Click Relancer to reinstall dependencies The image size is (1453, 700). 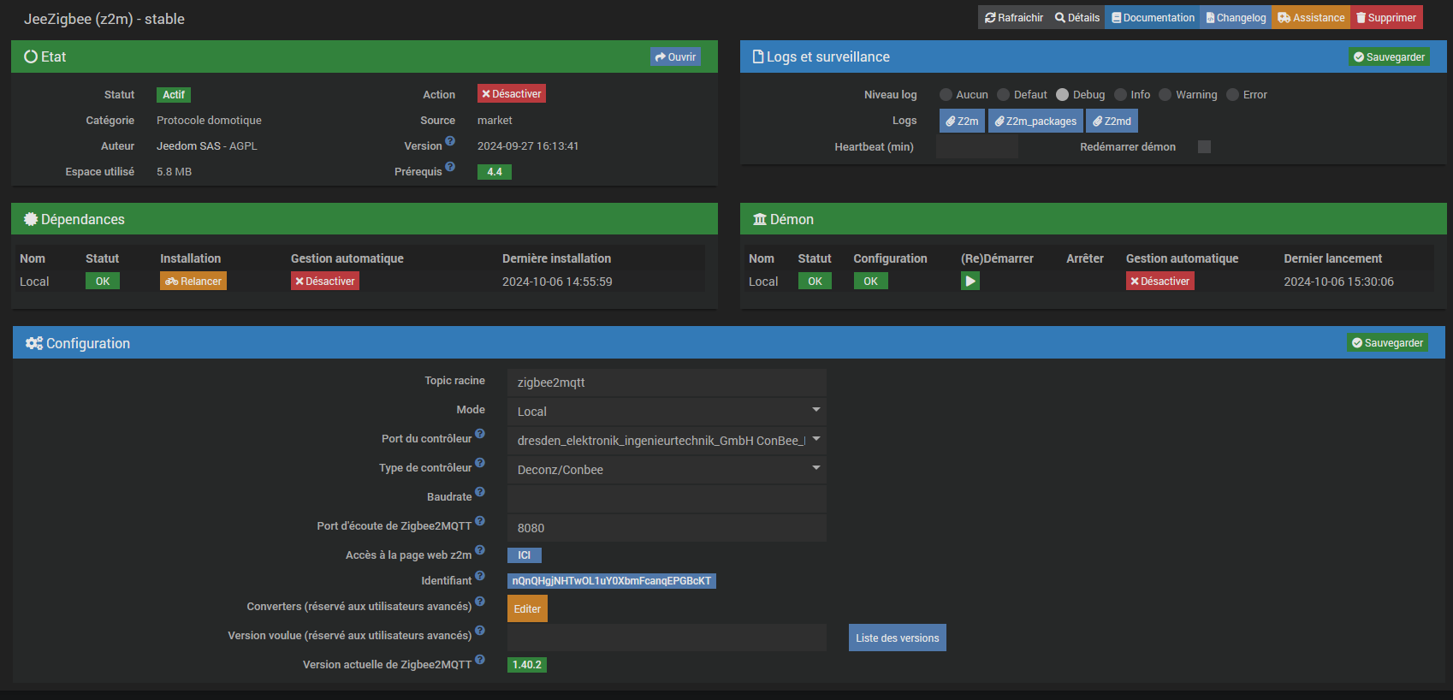click(193, 282)
